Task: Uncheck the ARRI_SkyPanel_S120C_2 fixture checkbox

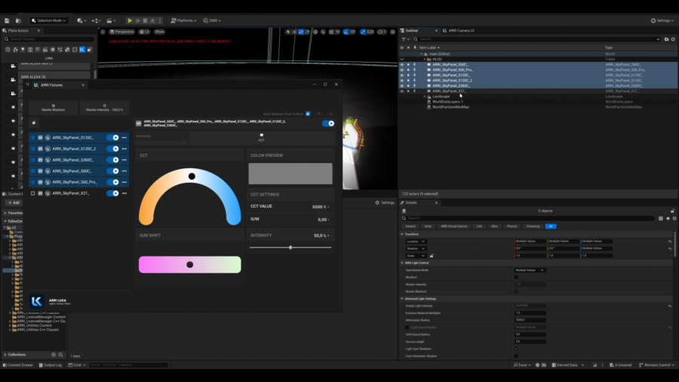Action: click(x=33, y=149)
